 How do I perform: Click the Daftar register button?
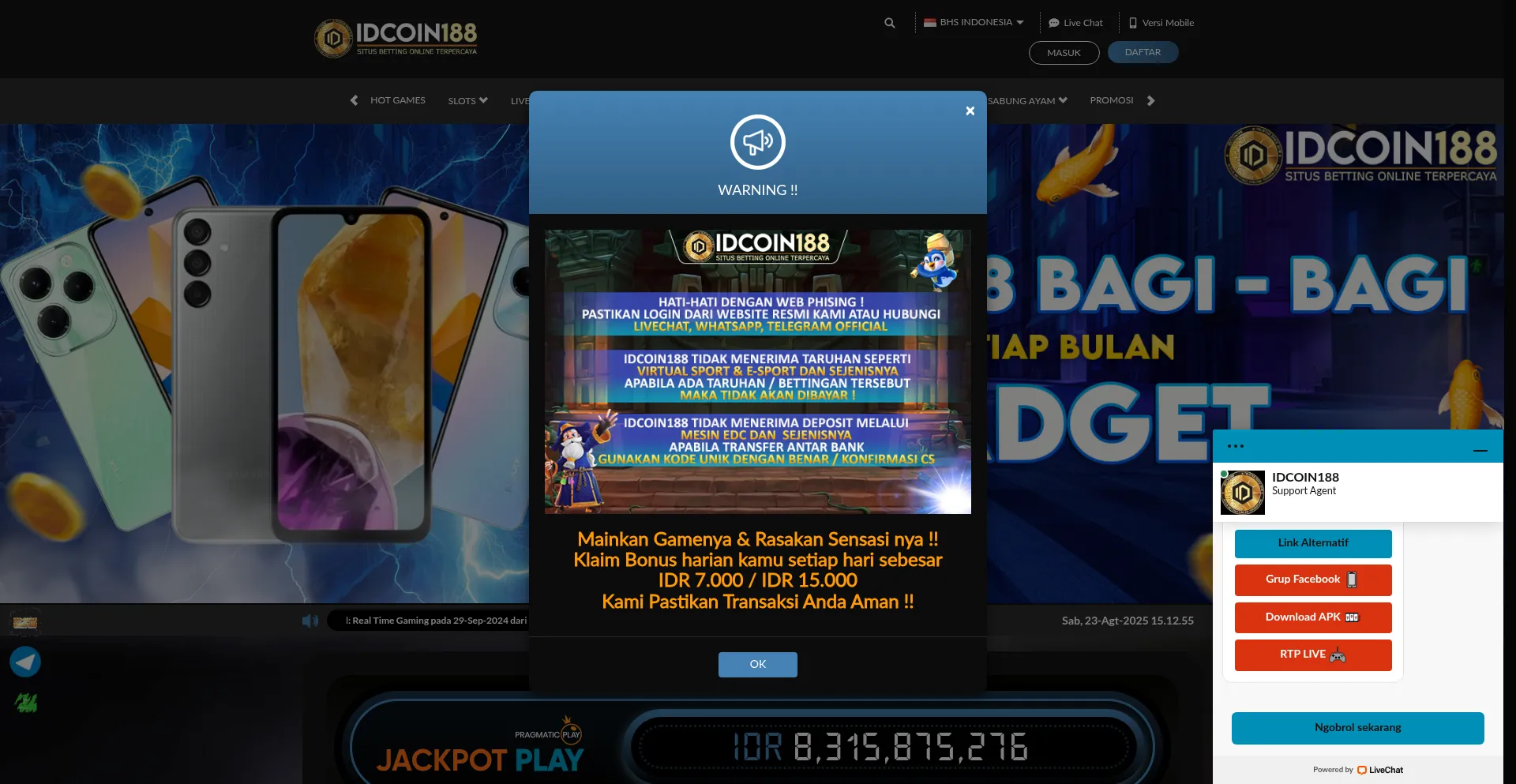pyautogui.click(x=1143, y=52)
